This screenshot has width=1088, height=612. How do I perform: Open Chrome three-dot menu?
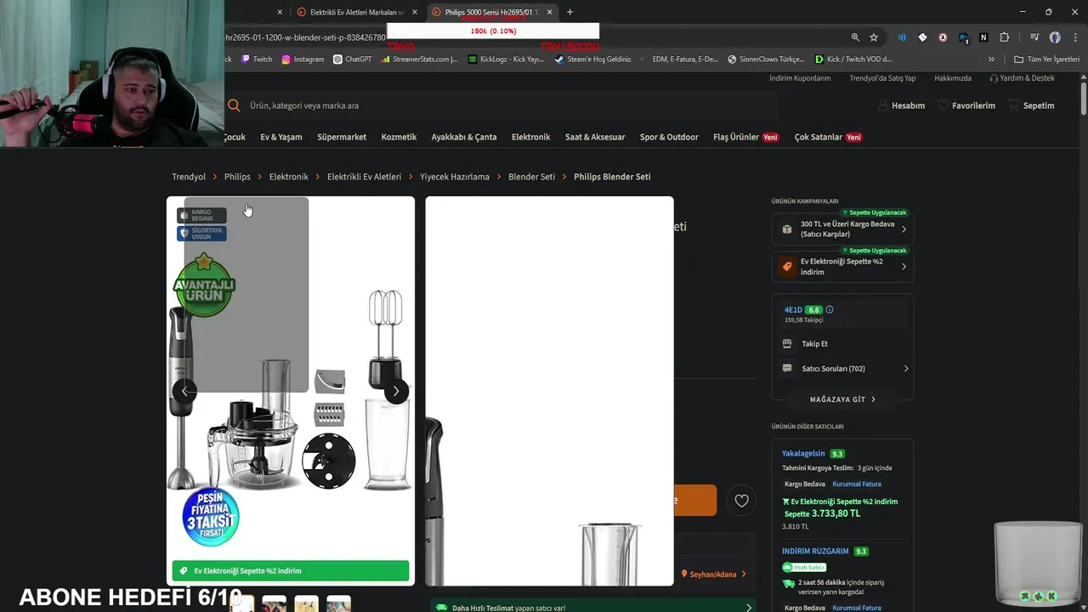1076,37
